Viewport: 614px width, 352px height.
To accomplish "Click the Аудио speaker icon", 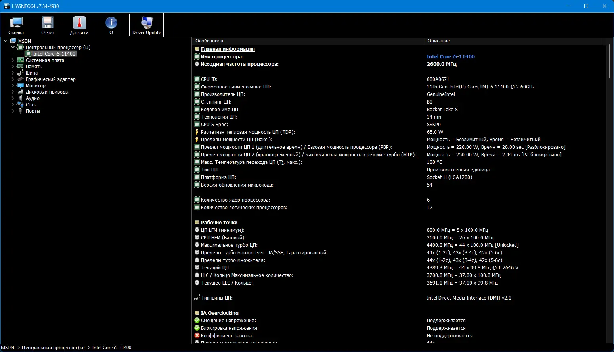I will pyautogui.click(x=21, y=98).
